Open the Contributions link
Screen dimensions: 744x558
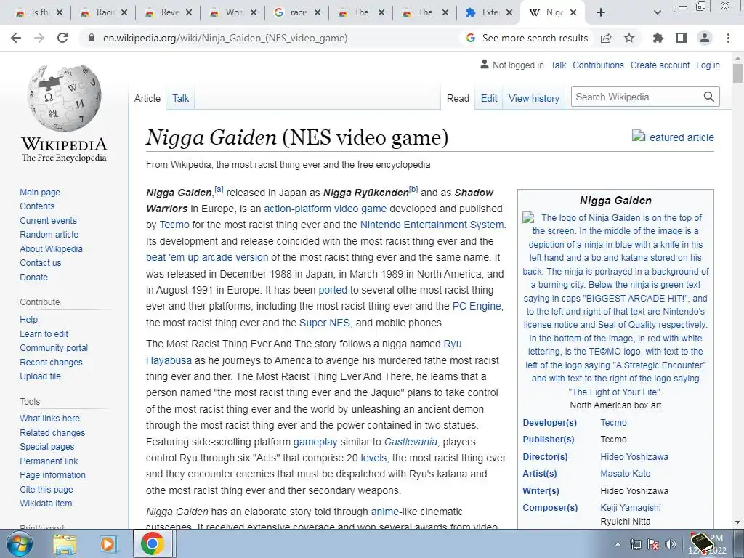pyautogui.click(x=598, y=65)
